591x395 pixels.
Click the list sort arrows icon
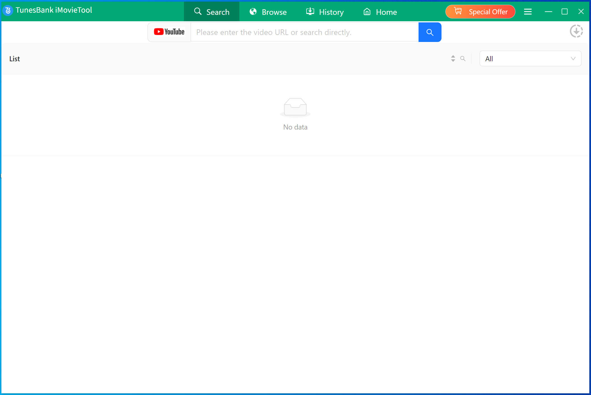(x=453, y=58)
